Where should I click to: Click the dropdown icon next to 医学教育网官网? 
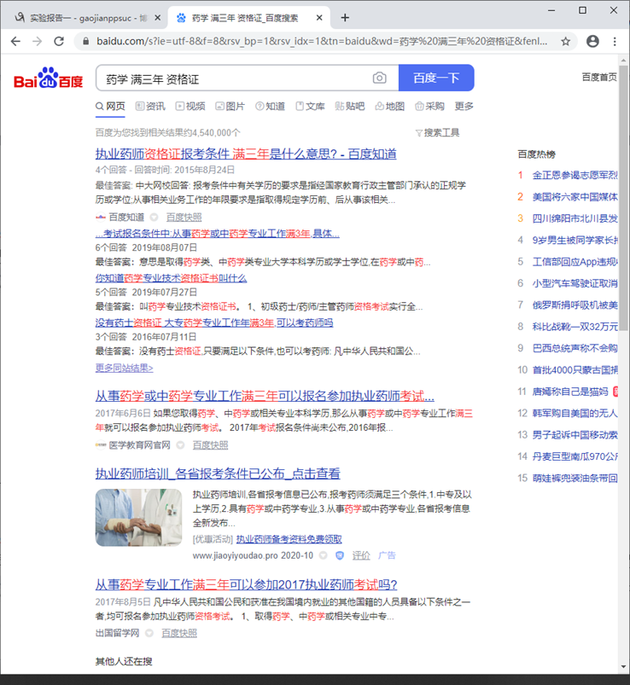[x=180, y=444]
